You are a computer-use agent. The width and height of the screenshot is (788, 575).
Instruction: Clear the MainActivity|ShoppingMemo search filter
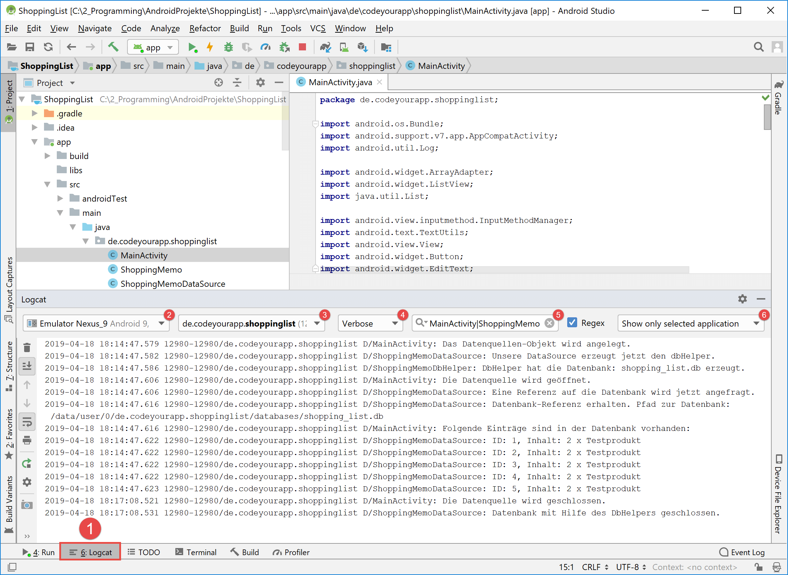click(549, 323)
